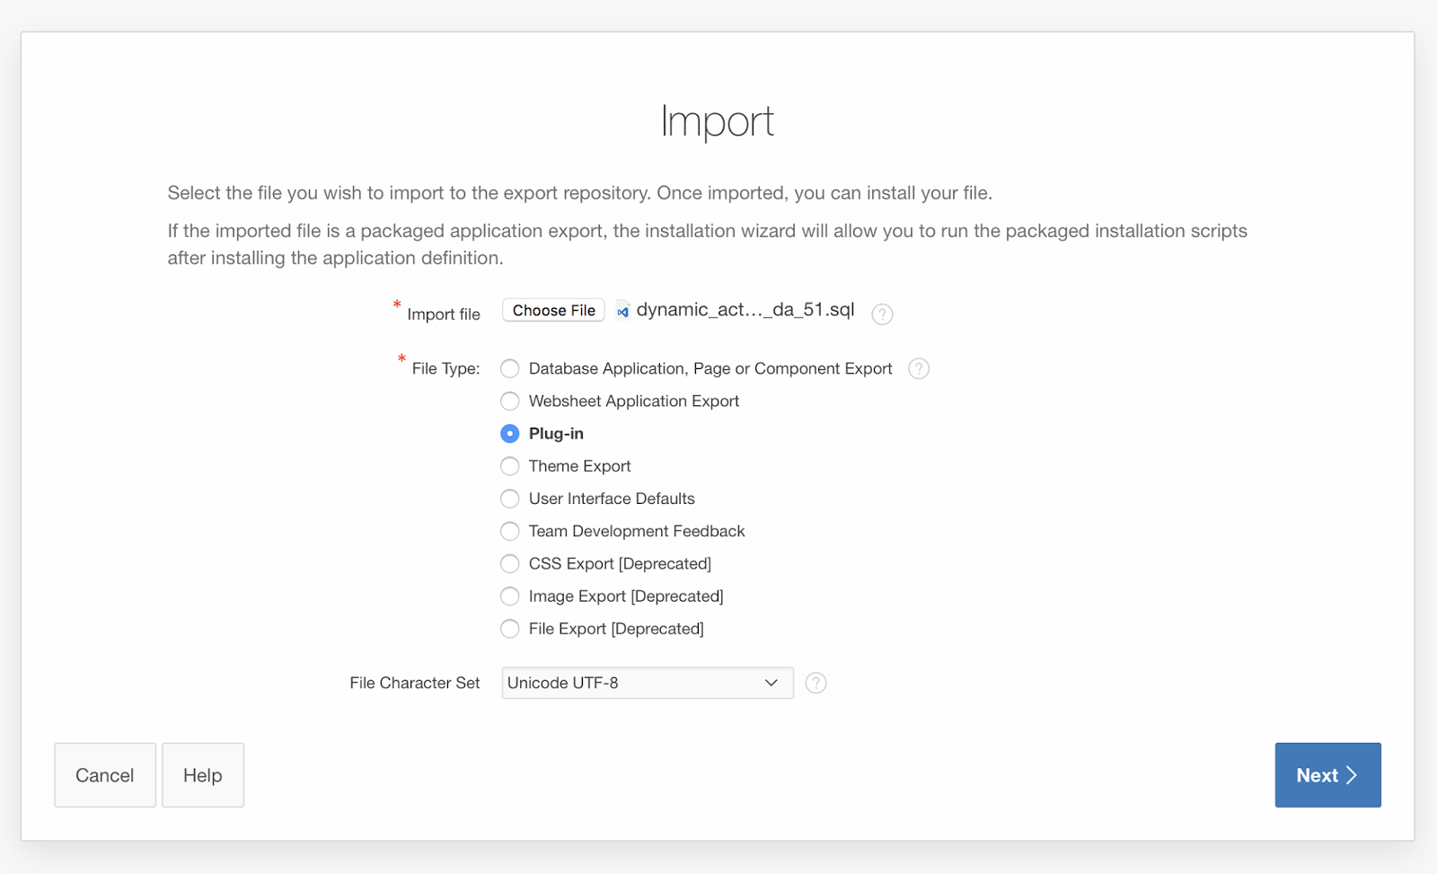
Task: Click the file icon beside dynamic_act…_da_51.sql
Action: pos(622,310)
